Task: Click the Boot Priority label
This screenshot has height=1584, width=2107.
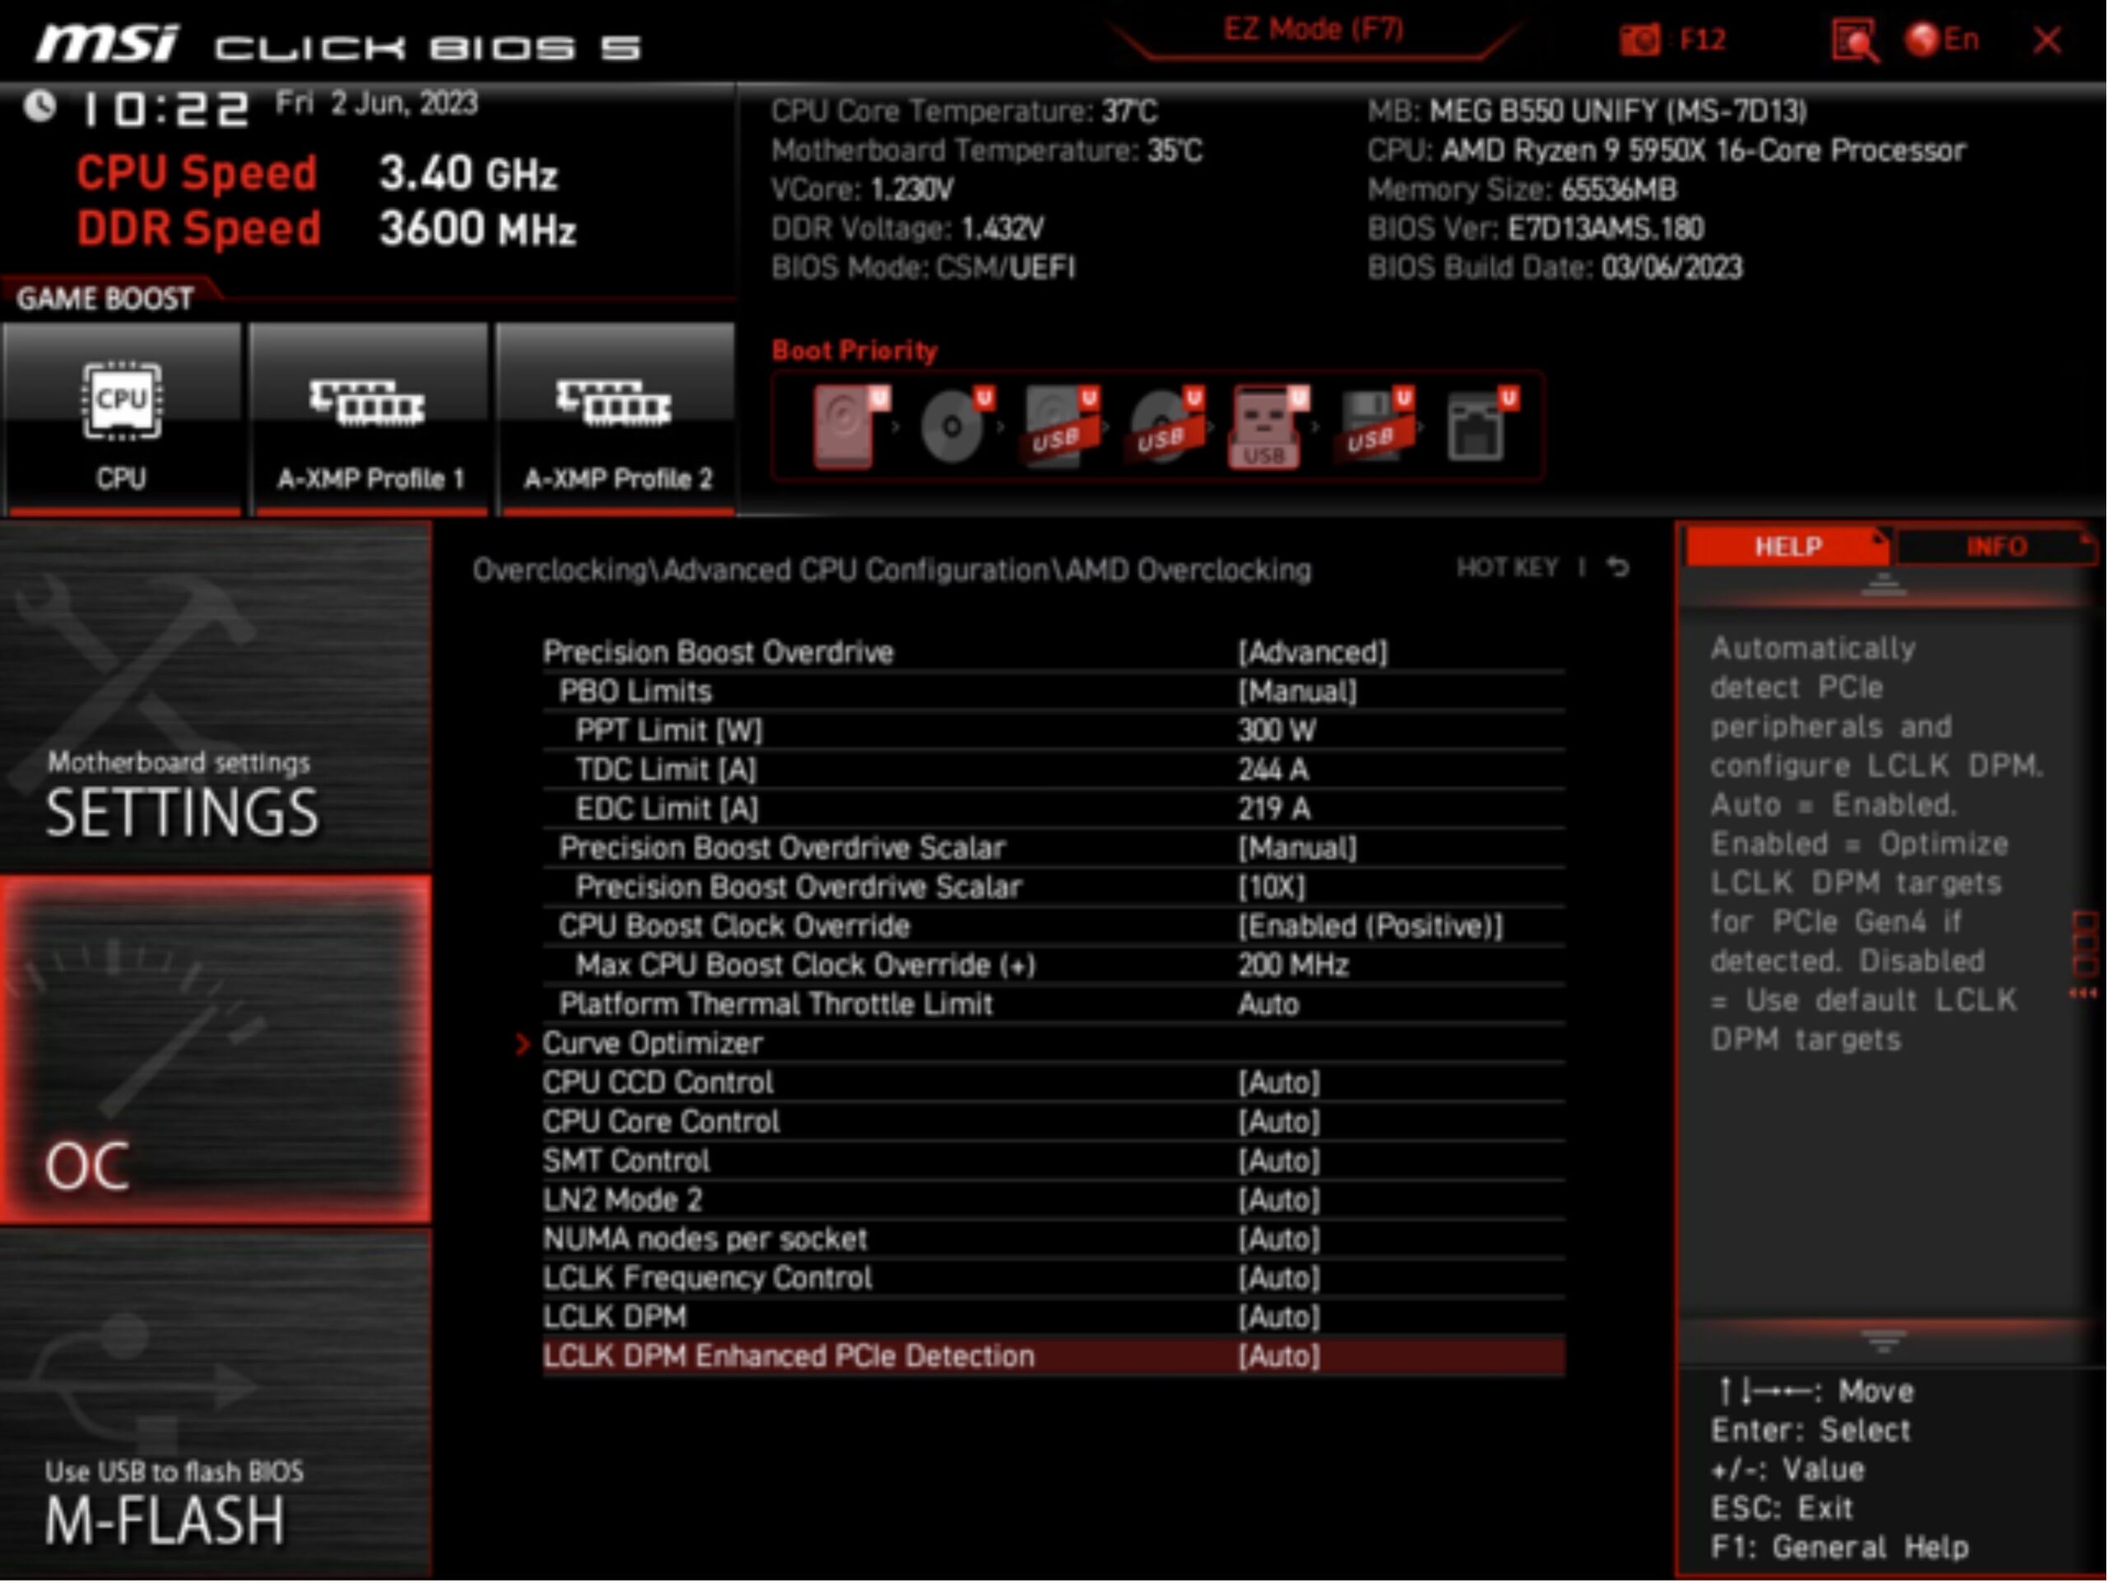Action: click(854, 350)
